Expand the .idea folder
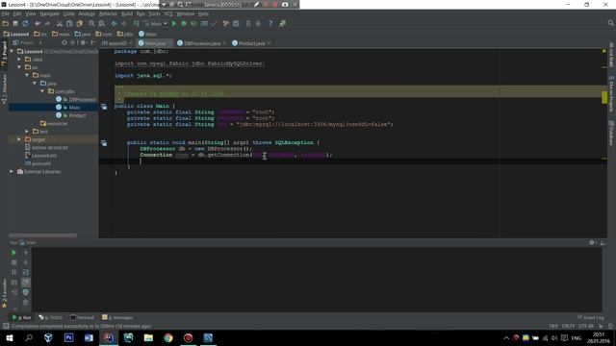This screenshot has height=346, width=616. [19, 60]
